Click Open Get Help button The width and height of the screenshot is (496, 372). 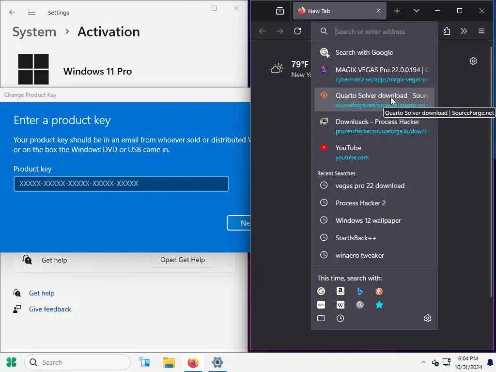tap(183, 260)
